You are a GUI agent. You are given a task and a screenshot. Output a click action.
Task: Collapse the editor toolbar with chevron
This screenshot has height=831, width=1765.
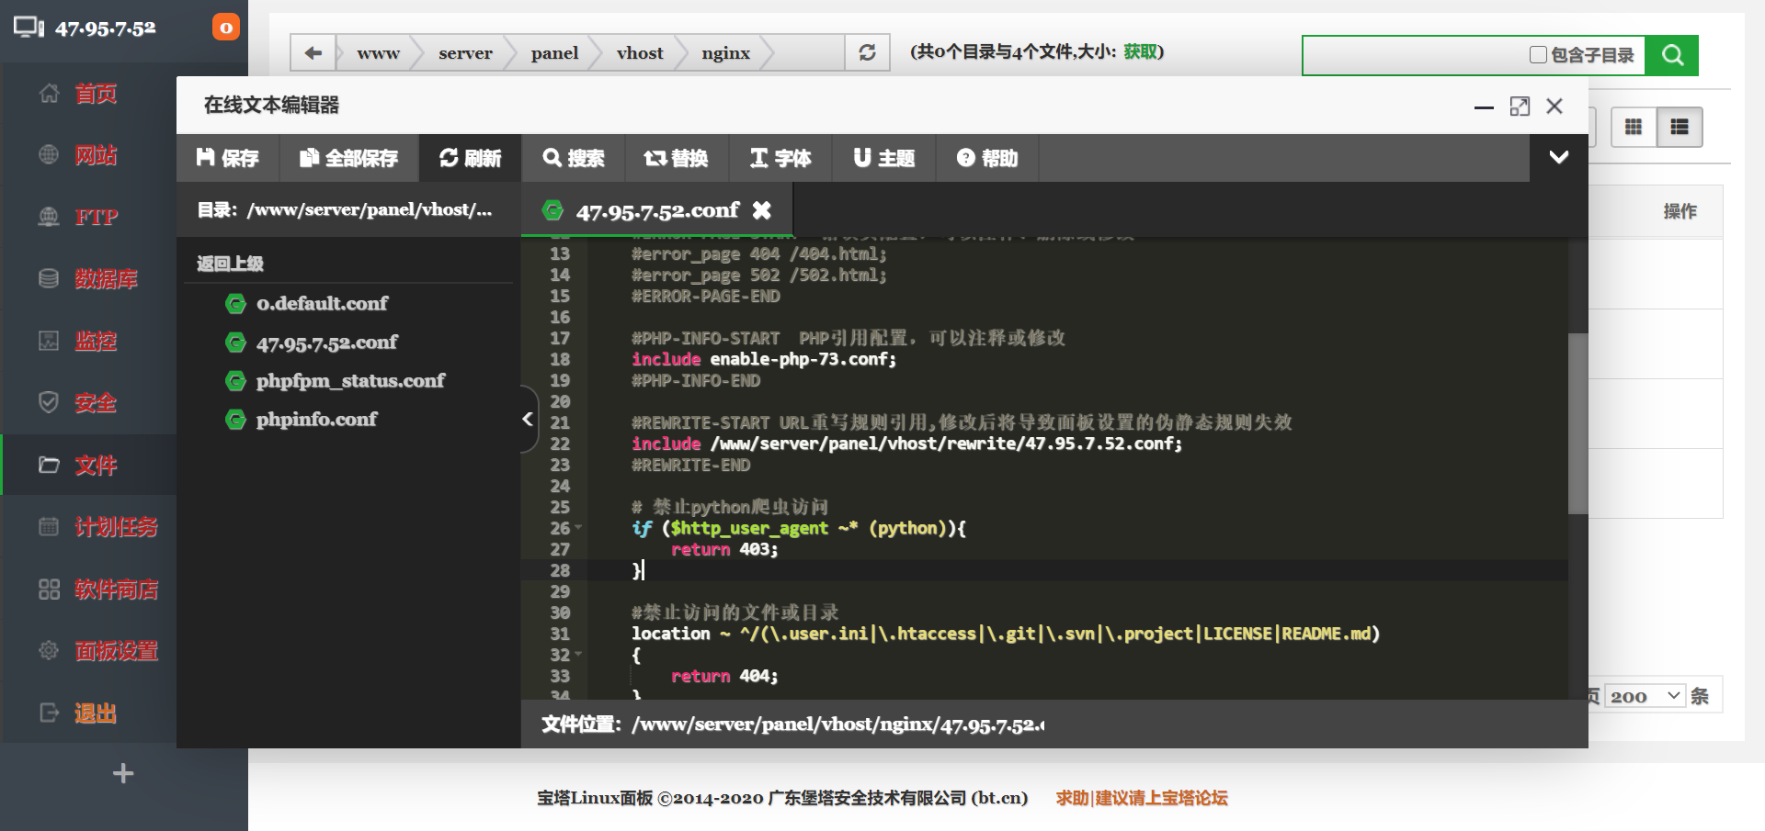[x=1559, y=157]
